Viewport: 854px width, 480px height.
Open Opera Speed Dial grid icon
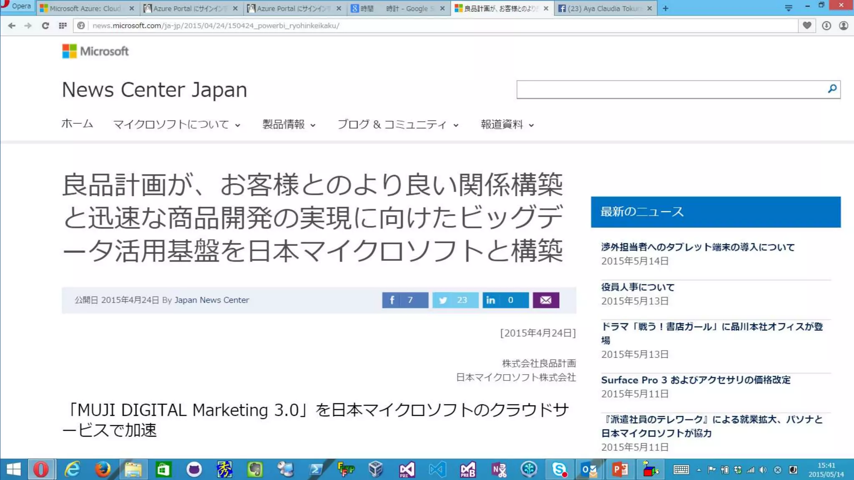coord(63,26)
